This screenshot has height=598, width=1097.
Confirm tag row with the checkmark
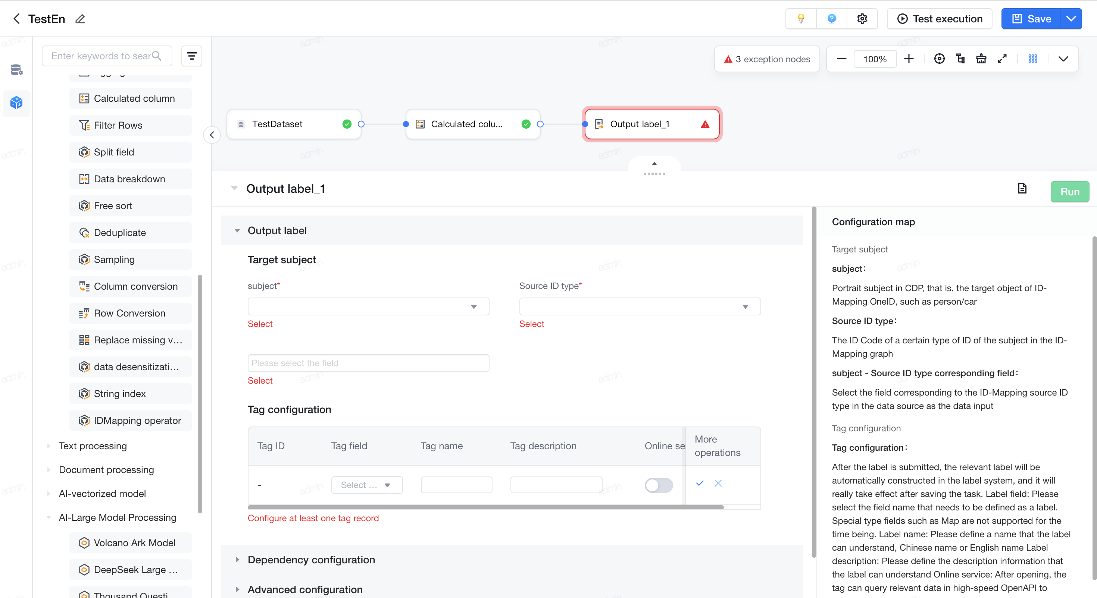[699, 483]
